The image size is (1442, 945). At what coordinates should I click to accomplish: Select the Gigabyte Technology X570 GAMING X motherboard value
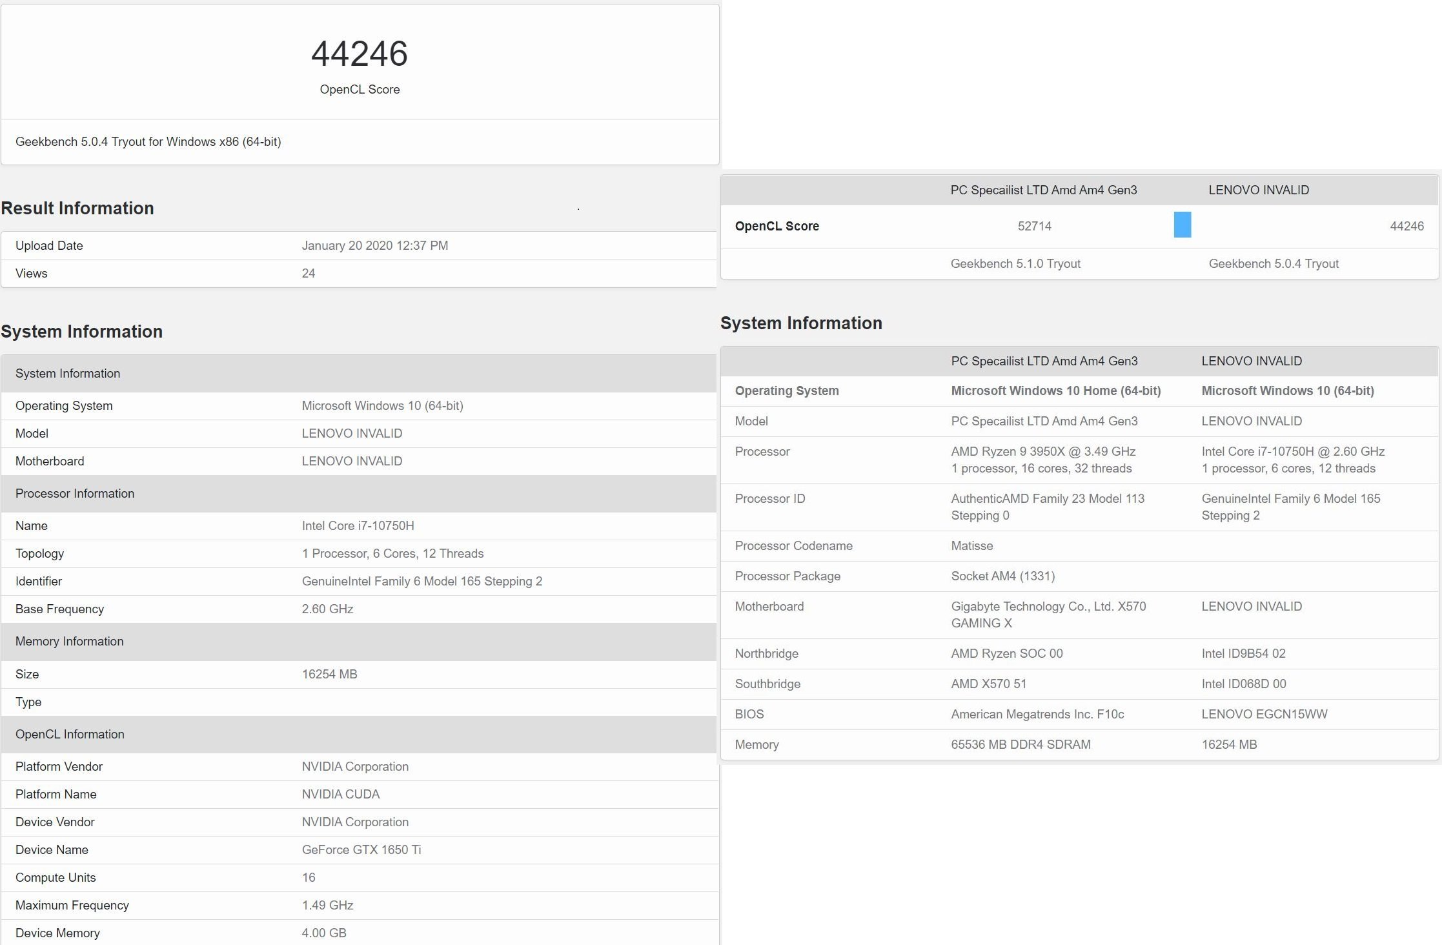(1048, 615)
